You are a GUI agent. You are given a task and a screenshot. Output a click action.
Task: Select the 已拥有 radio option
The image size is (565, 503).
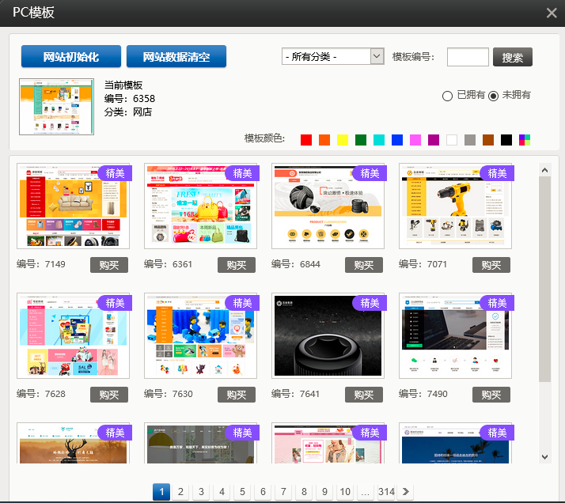(447, 96)
